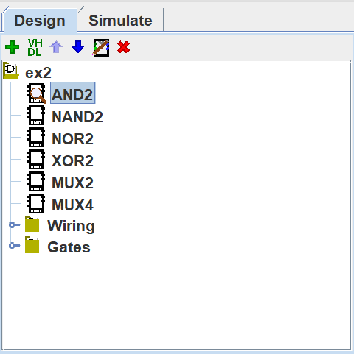354x354 pixels.
Task: Switch to the Simulate tab
Action: coord(120,21)
